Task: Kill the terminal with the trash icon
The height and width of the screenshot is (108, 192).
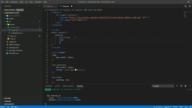Action: click(x=185, y=86)
